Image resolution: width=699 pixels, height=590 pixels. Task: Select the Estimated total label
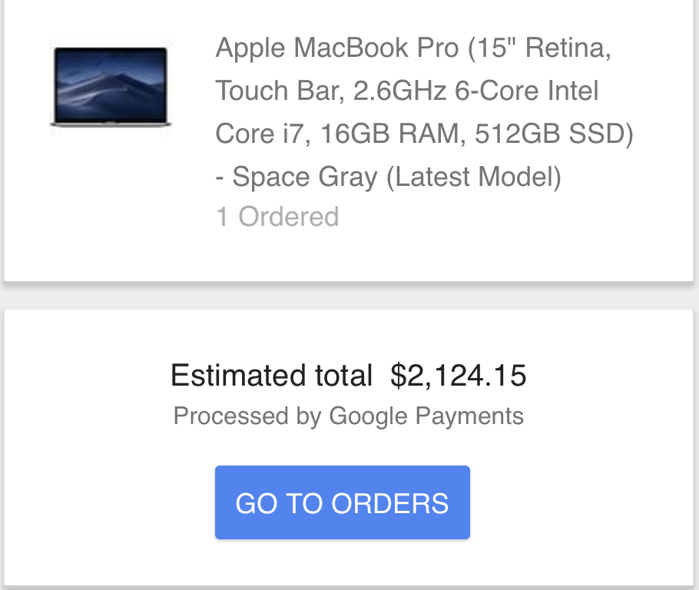point(271,376)
